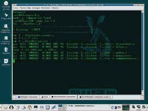Click the new session button beside the tabs
This screenshot has width=148, height=111.
pyautogui.click(x=15, y=97)
